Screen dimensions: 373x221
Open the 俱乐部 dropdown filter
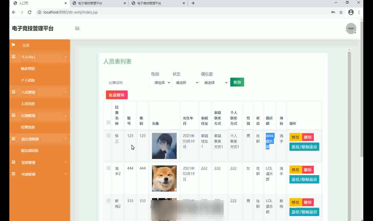pyautogui.click(x=215, y=83)
